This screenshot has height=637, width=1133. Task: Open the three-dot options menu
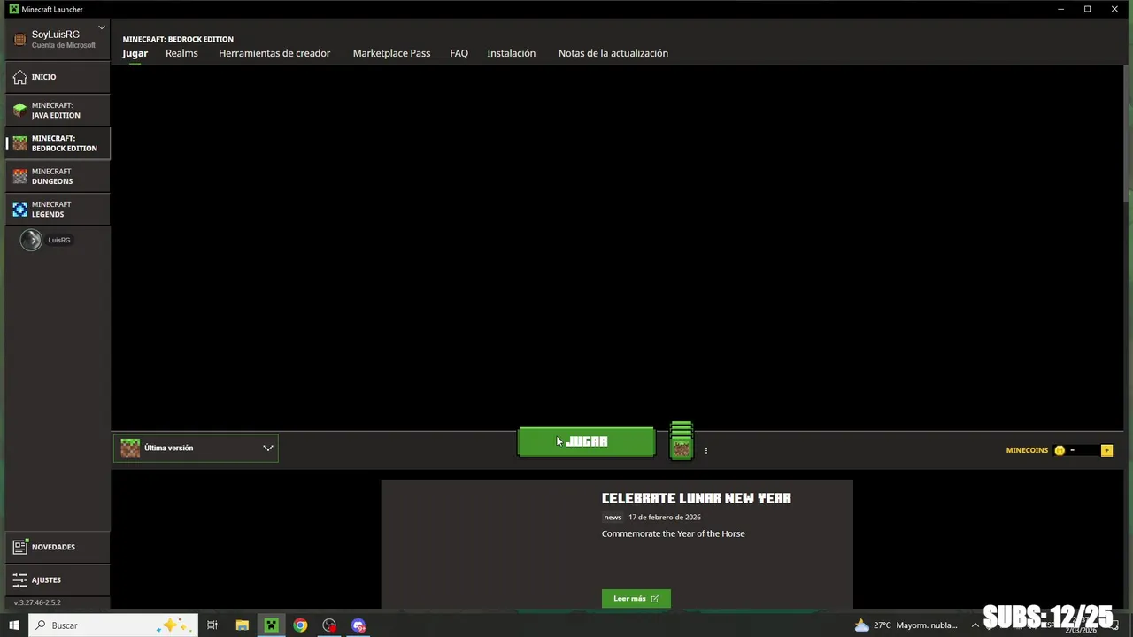click(x=705, y=450)
